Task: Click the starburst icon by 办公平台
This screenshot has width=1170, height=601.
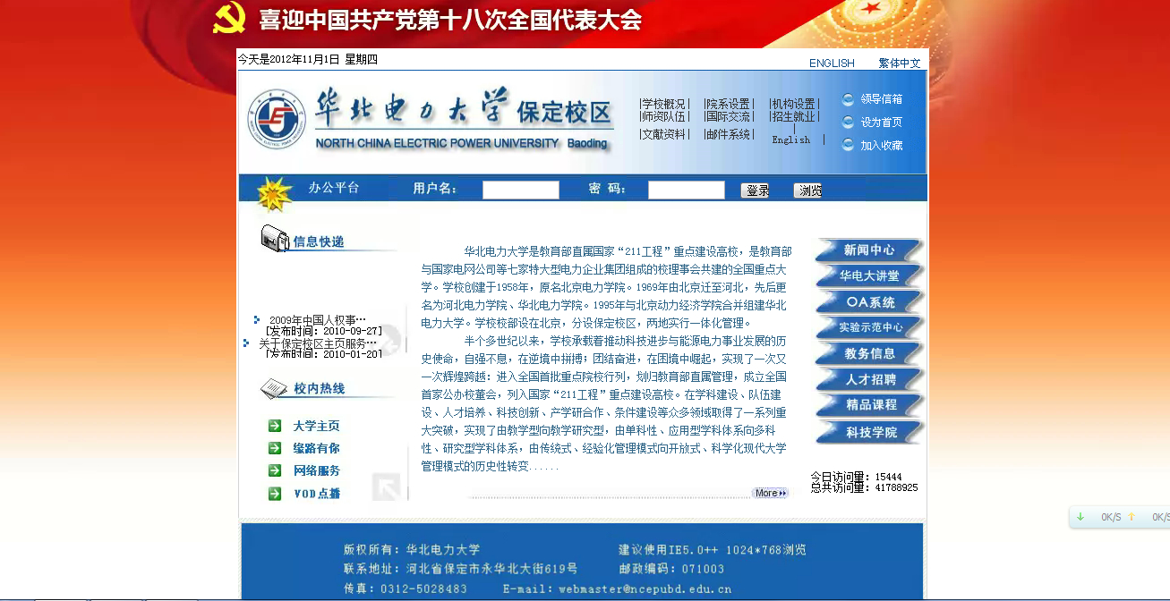Action: (x=274, y=193)
